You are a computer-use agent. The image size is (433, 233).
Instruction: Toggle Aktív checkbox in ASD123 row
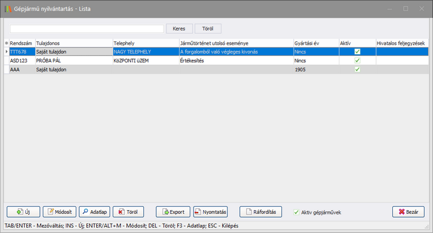[357, 60]
